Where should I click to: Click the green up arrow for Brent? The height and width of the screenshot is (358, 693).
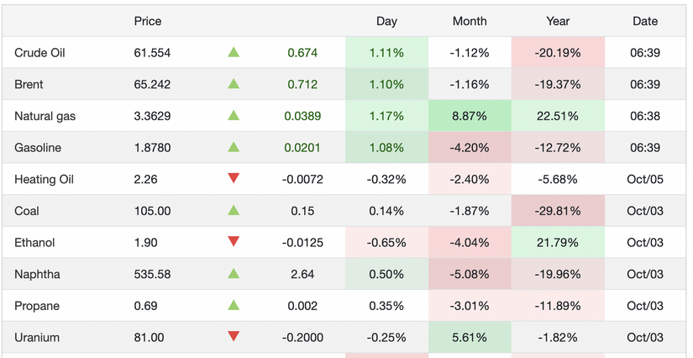[234, 85]
